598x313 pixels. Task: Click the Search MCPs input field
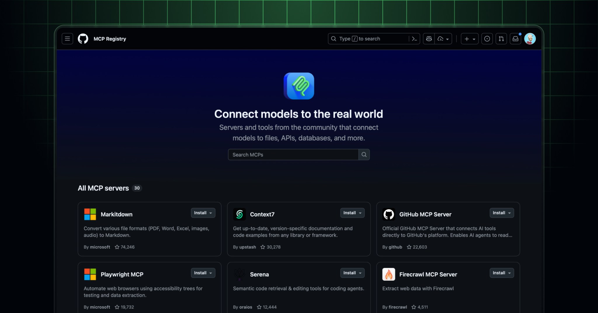(293, 155)
